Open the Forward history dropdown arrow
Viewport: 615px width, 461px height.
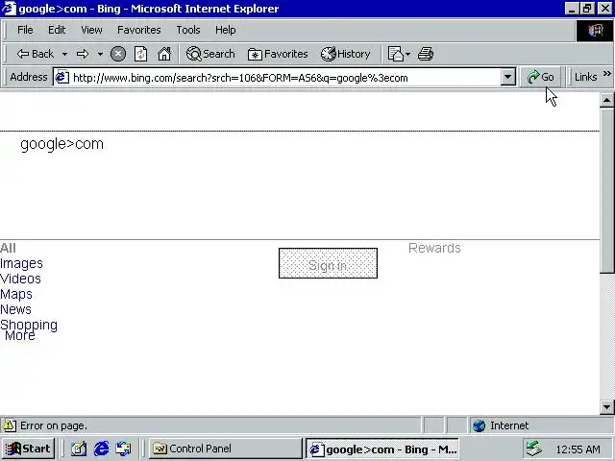[100, 54]
